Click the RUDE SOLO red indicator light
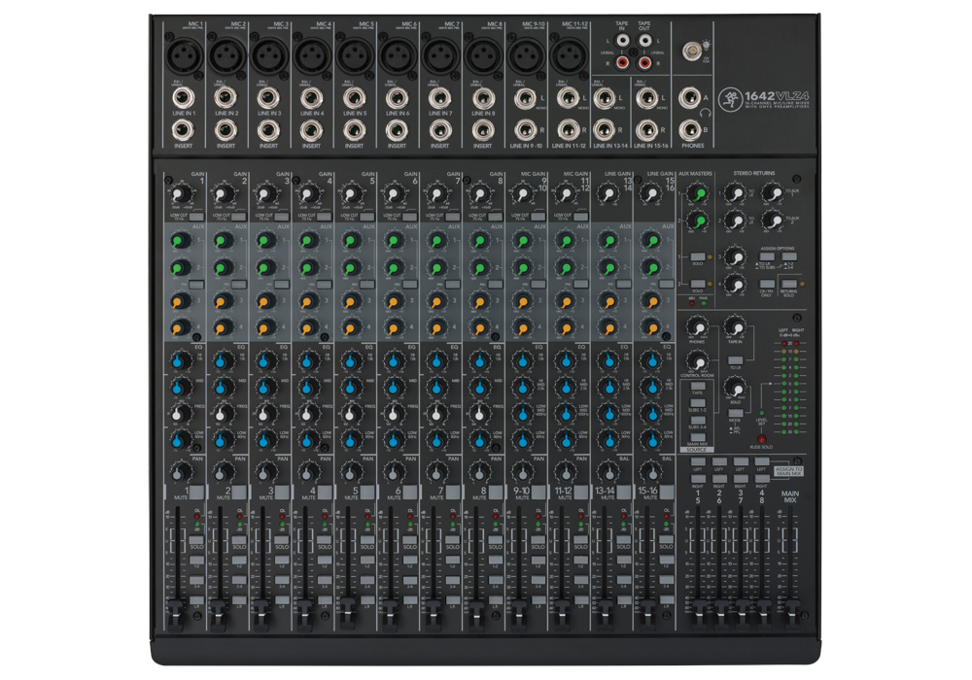Viewport: 972px width, 680px height. [x=761, y=439]
